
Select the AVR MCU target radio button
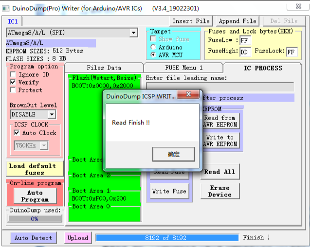[153, 55]
